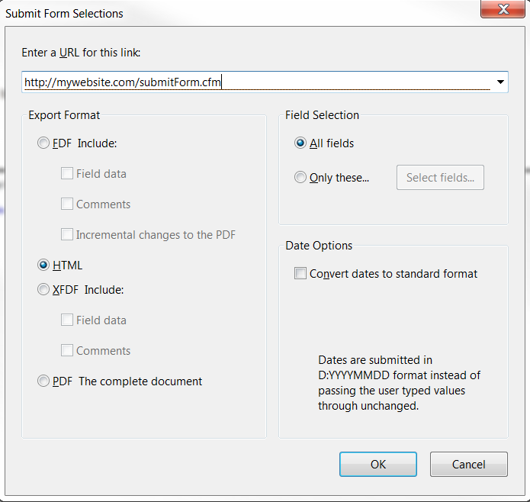Enable Convert dates to standard format
530x502 pixels.
300,273
